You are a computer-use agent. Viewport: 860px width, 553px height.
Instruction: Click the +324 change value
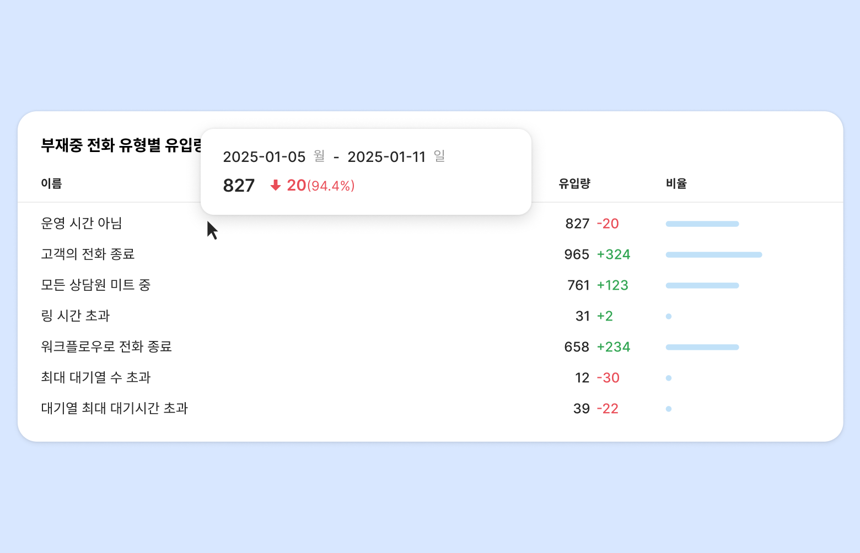(x=614, y=254)
